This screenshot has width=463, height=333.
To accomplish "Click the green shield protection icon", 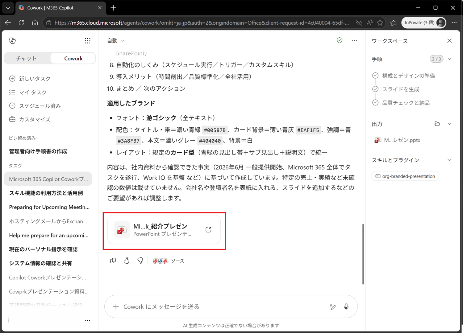I will point(340,40).
